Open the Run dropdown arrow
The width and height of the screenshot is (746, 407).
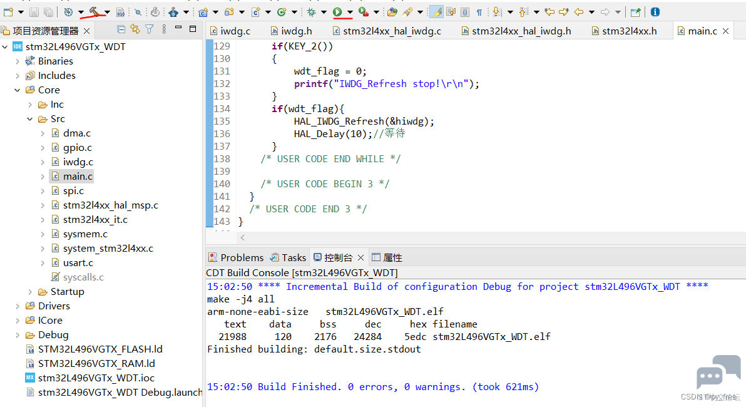pos(350,12)
